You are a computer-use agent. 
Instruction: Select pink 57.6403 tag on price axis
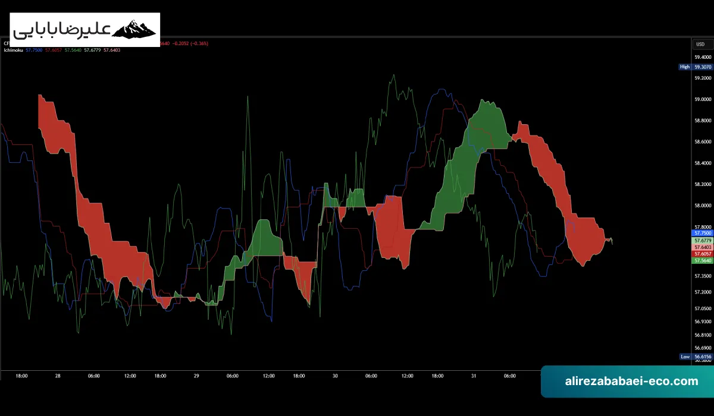coord(702,247)
